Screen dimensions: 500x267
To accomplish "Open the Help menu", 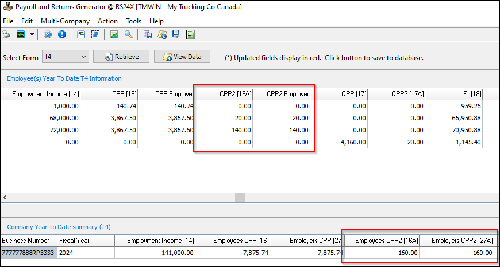I will pyautogui.click(x=156, y=21).
